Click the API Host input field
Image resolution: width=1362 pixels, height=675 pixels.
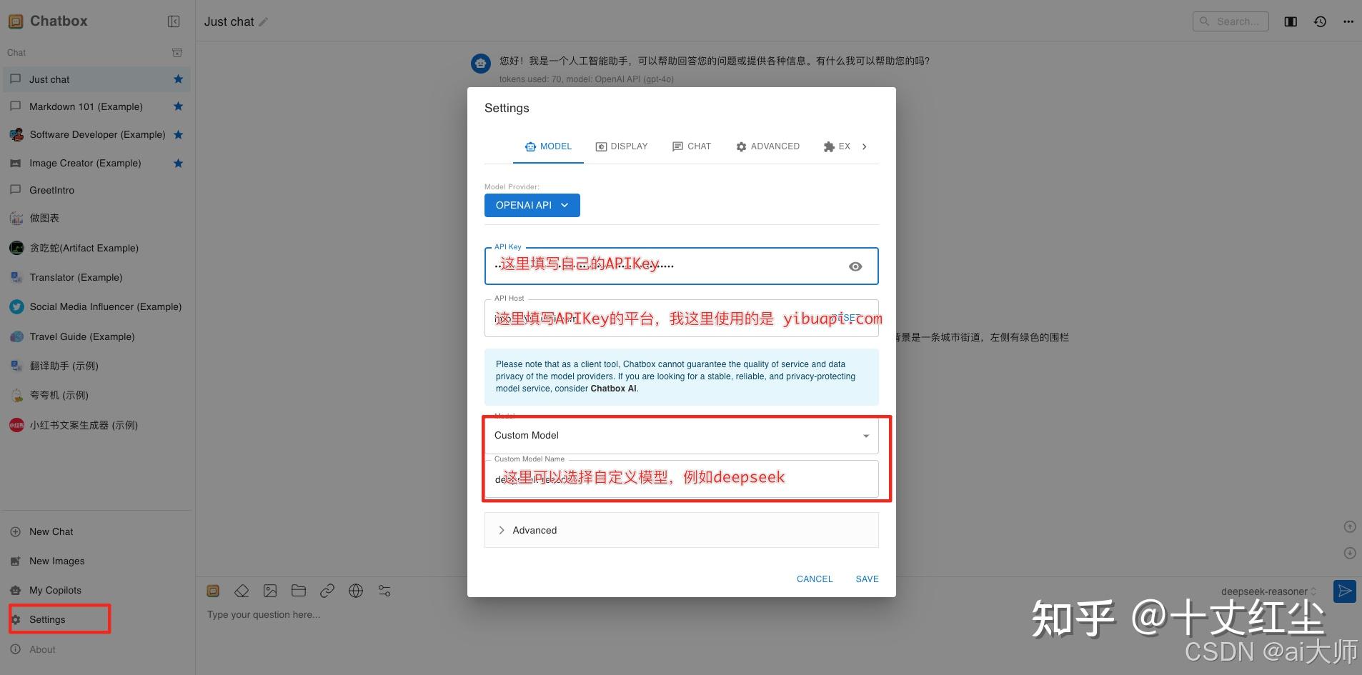click(x=682, y=319)
